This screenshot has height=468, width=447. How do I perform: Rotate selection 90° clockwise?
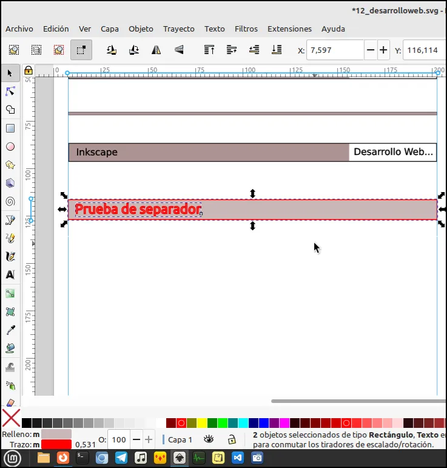coord(133,50)
